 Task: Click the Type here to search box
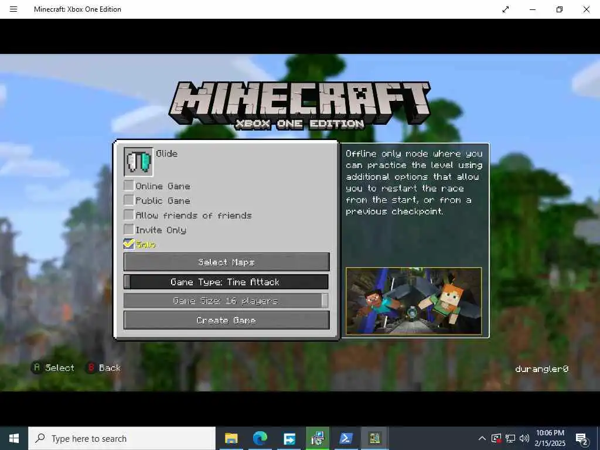point(122,438)
